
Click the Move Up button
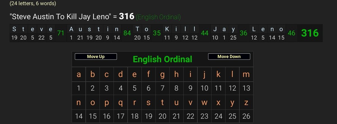96,56
